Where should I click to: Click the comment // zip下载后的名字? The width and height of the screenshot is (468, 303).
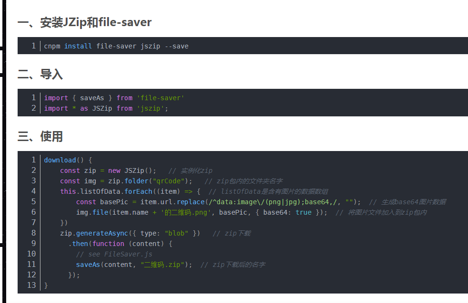point(233,265)
